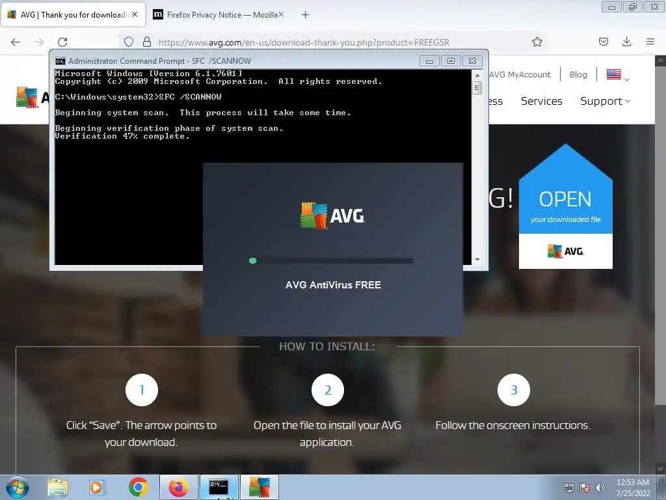
Task: Close the AVG Thank you tab
Action: pyautogui.click(x=135, y=14)
